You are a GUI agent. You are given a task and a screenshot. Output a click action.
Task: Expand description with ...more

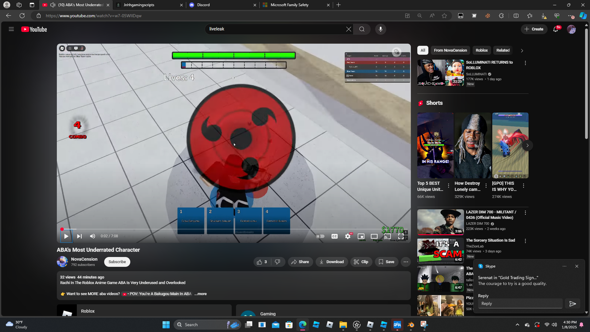(200, 294)
